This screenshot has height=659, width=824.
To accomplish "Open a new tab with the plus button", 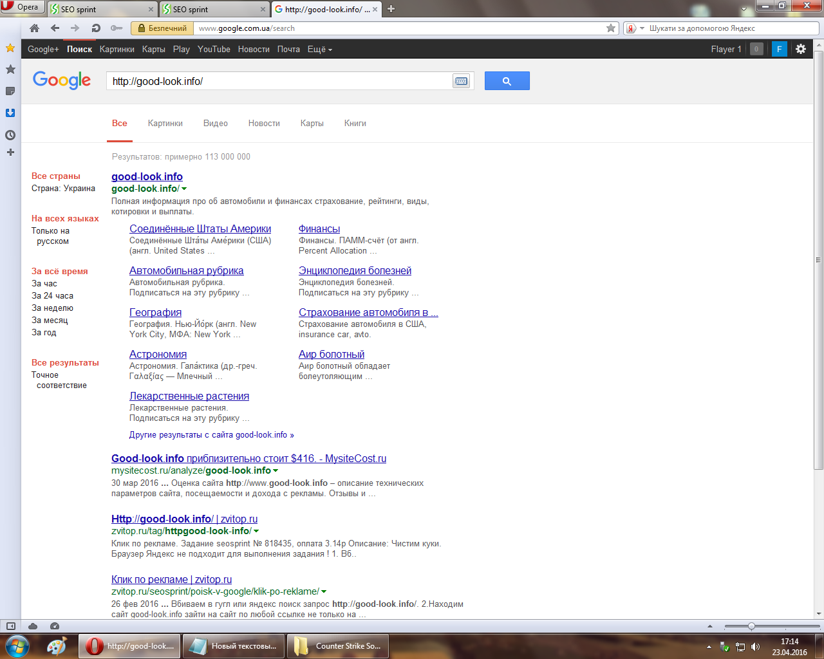I will (x=391, y=9).
